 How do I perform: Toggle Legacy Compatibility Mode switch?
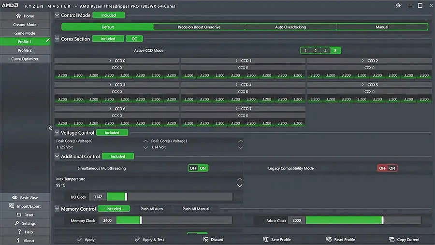(x=387, y=168)
